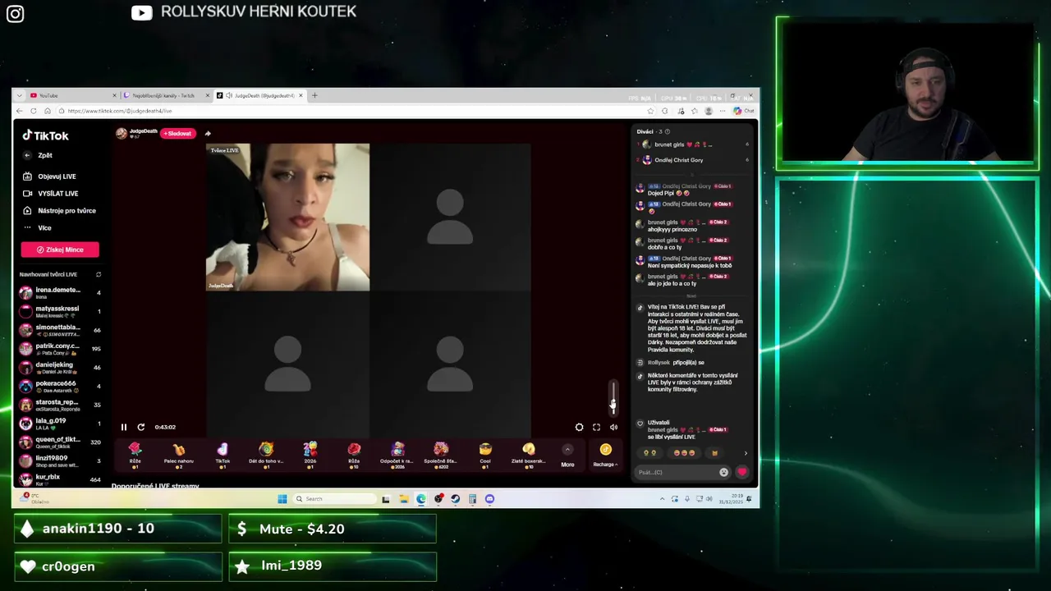
Task: Open the emoji picker in chat
Action: 723,472
